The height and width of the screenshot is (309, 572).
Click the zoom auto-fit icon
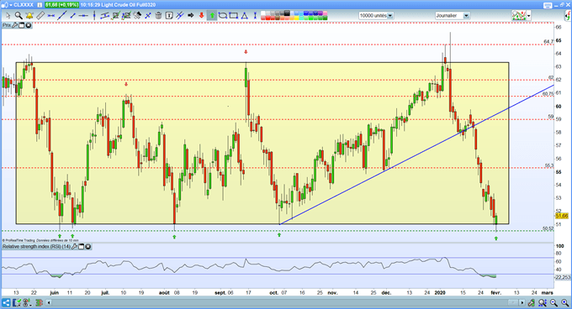pos(543,302)
